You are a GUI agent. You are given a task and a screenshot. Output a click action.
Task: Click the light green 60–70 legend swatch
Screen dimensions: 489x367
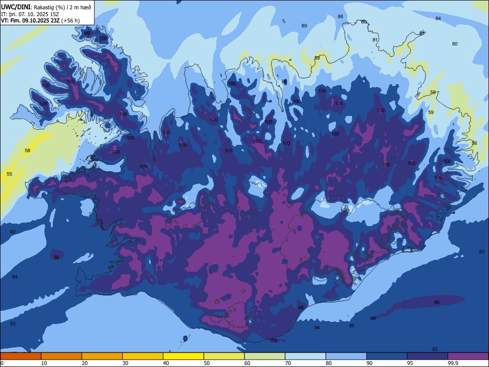(x=265, y=356)
